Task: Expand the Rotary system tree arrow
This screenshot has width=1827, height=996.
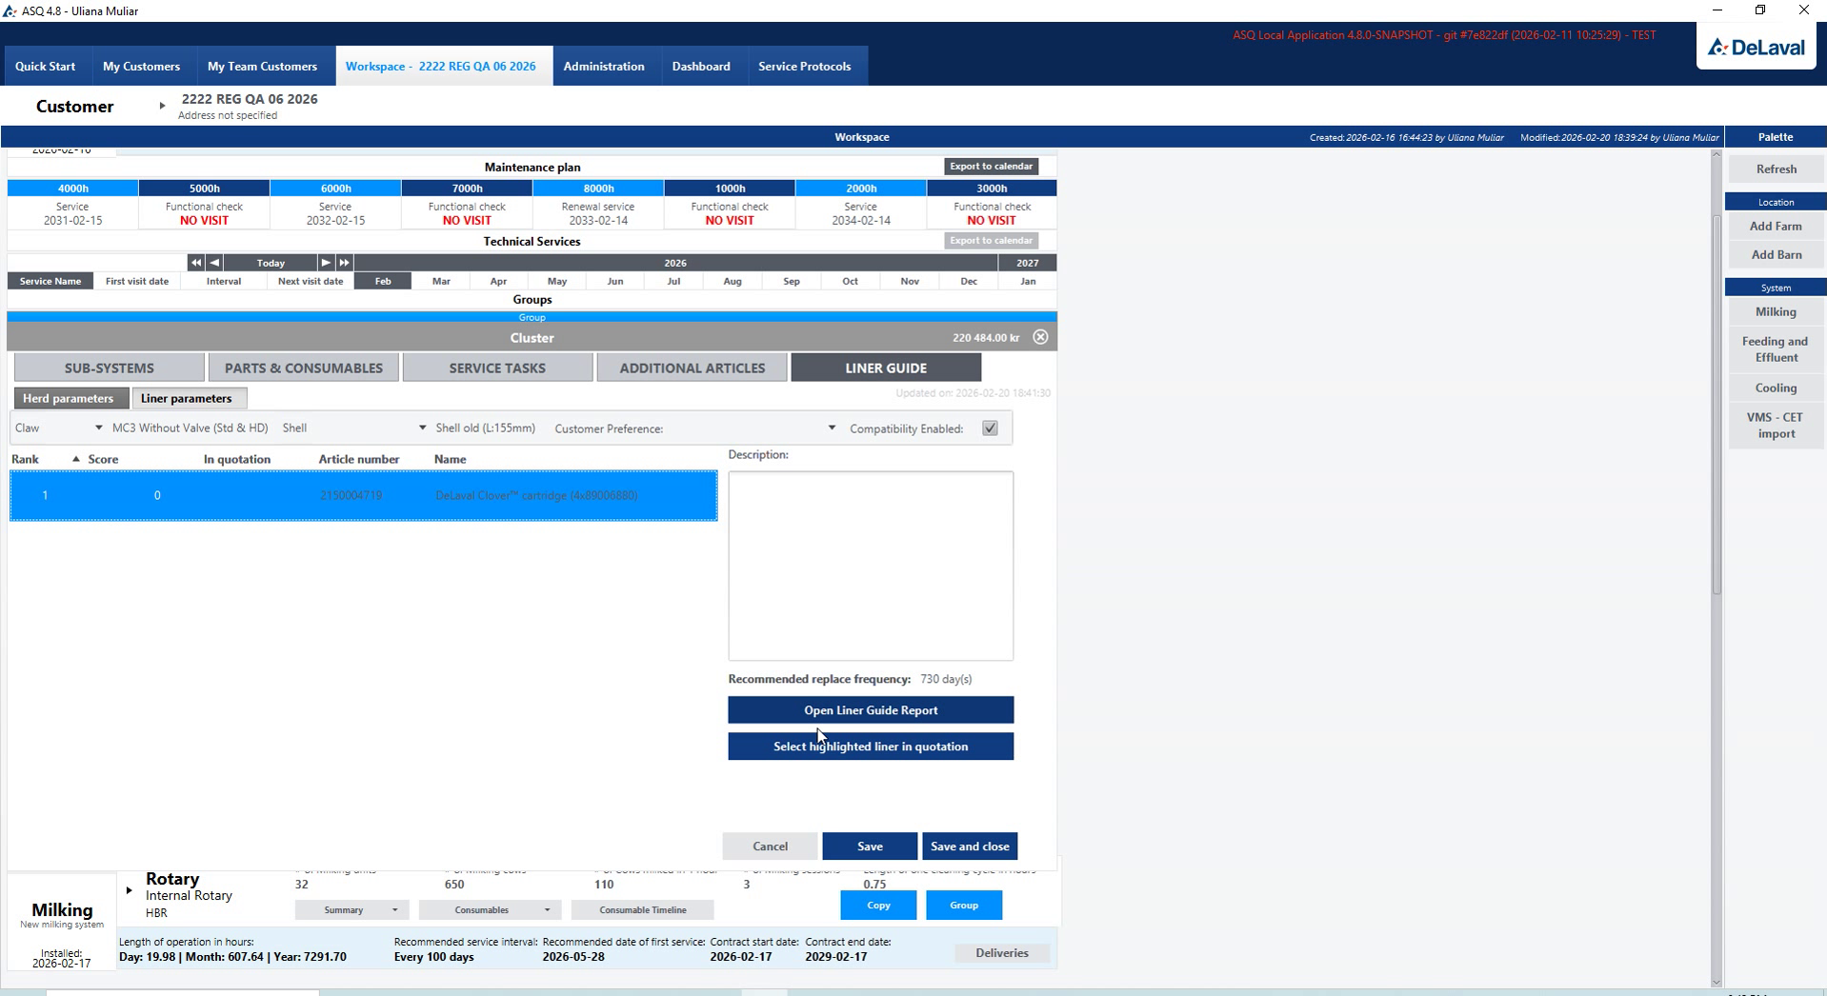Action: [129, 890]
